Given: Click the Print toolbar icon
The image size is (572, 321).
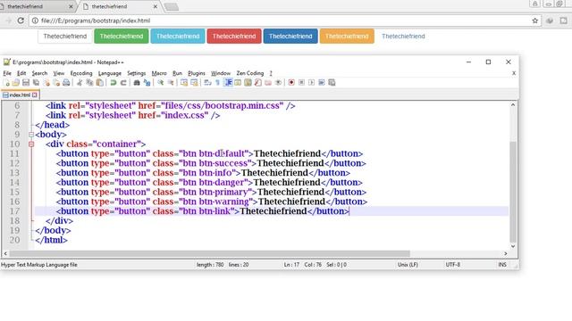Looking at the screenshot, I should coord(66,83).
